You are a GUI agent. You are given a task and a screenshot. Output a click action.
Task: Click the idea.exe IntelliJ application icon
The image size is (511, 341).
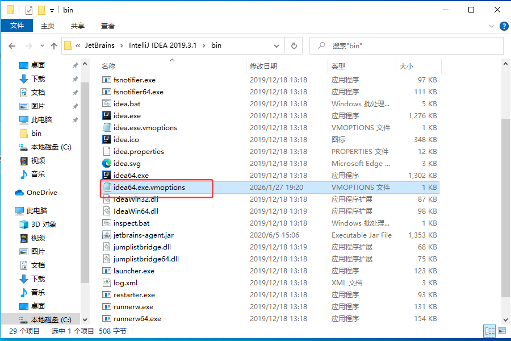click(x=107, y=115)
